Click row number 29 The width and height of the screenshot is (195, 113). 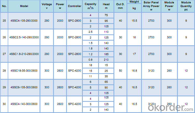pyautogui.click(x=4, y=87)
